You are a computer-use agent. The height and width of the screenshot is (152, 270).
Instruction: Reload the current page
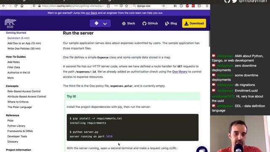(x=16, y=6)
